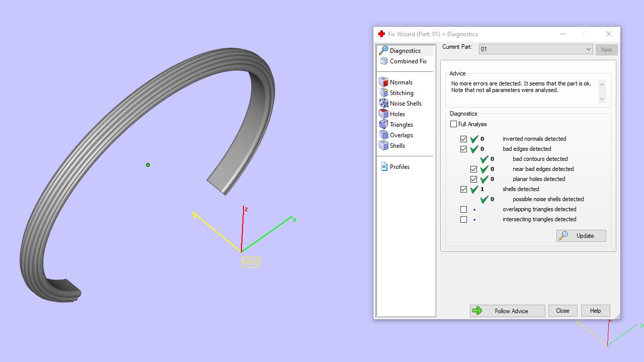Go to the Stitching page
The height and width of the screenshot is (362, 644).
pyautogui.click(x=401, y=93)
